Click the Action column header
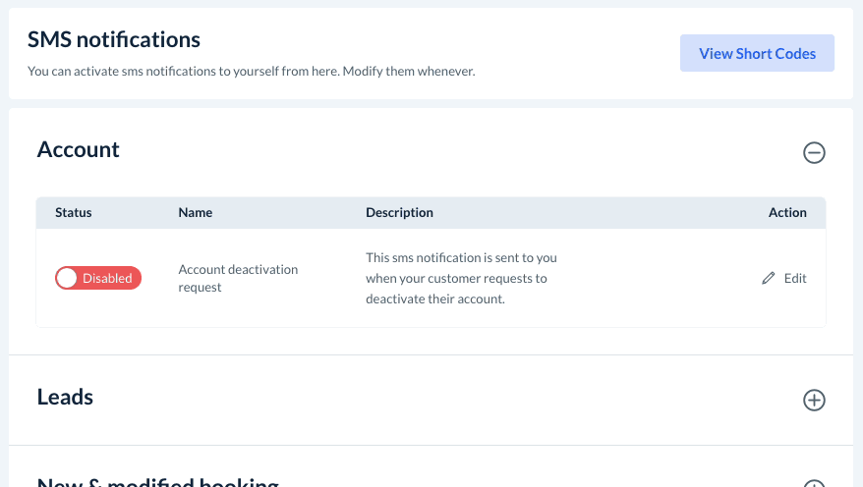Screen dimensions: 863x487 pyautogui.click(x=787, y=213)
